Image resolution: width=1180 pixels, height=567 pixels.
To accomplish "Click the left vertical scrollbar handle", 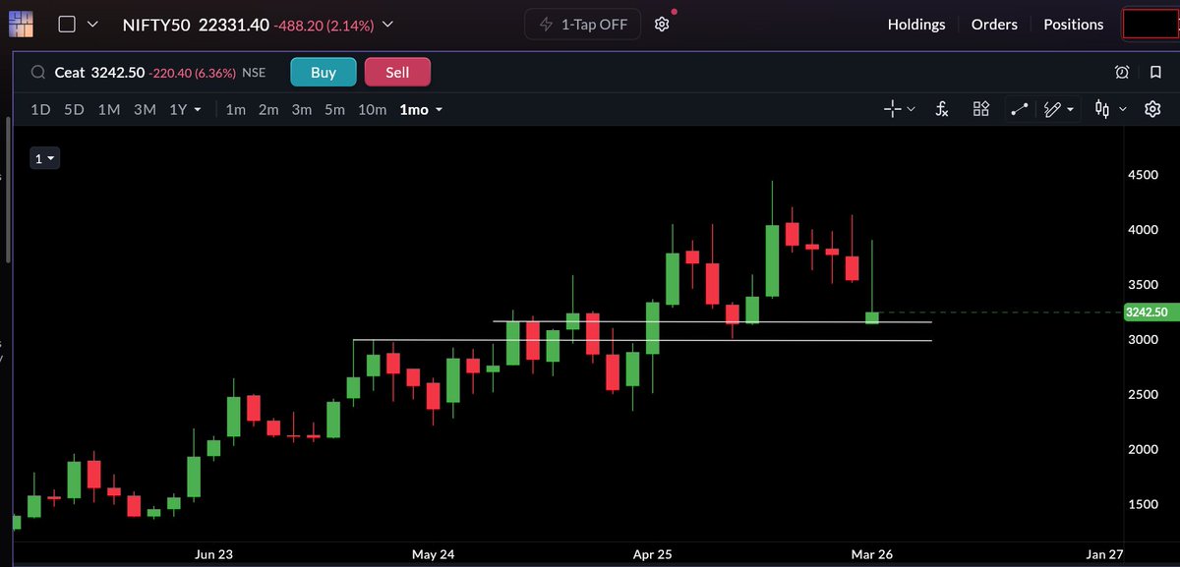I will click(x=8, y=190).
